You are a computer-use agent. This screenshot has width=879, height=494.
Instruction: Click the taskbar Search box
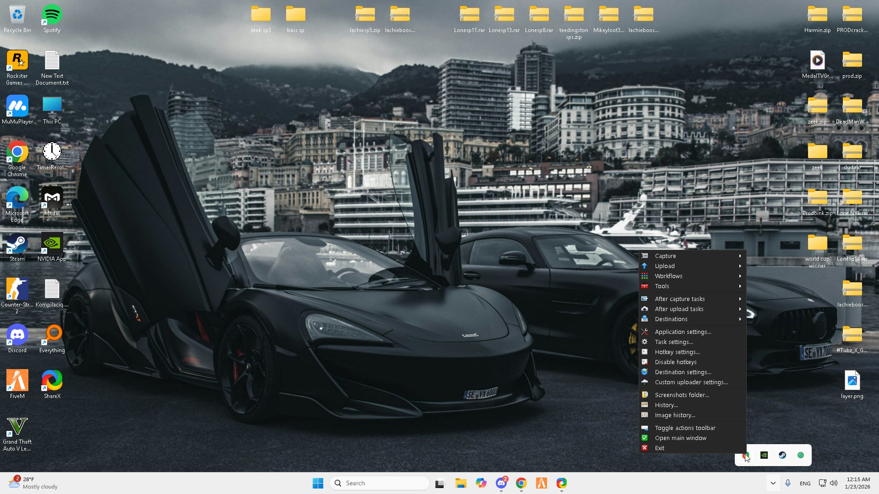[x=379, y=483]
